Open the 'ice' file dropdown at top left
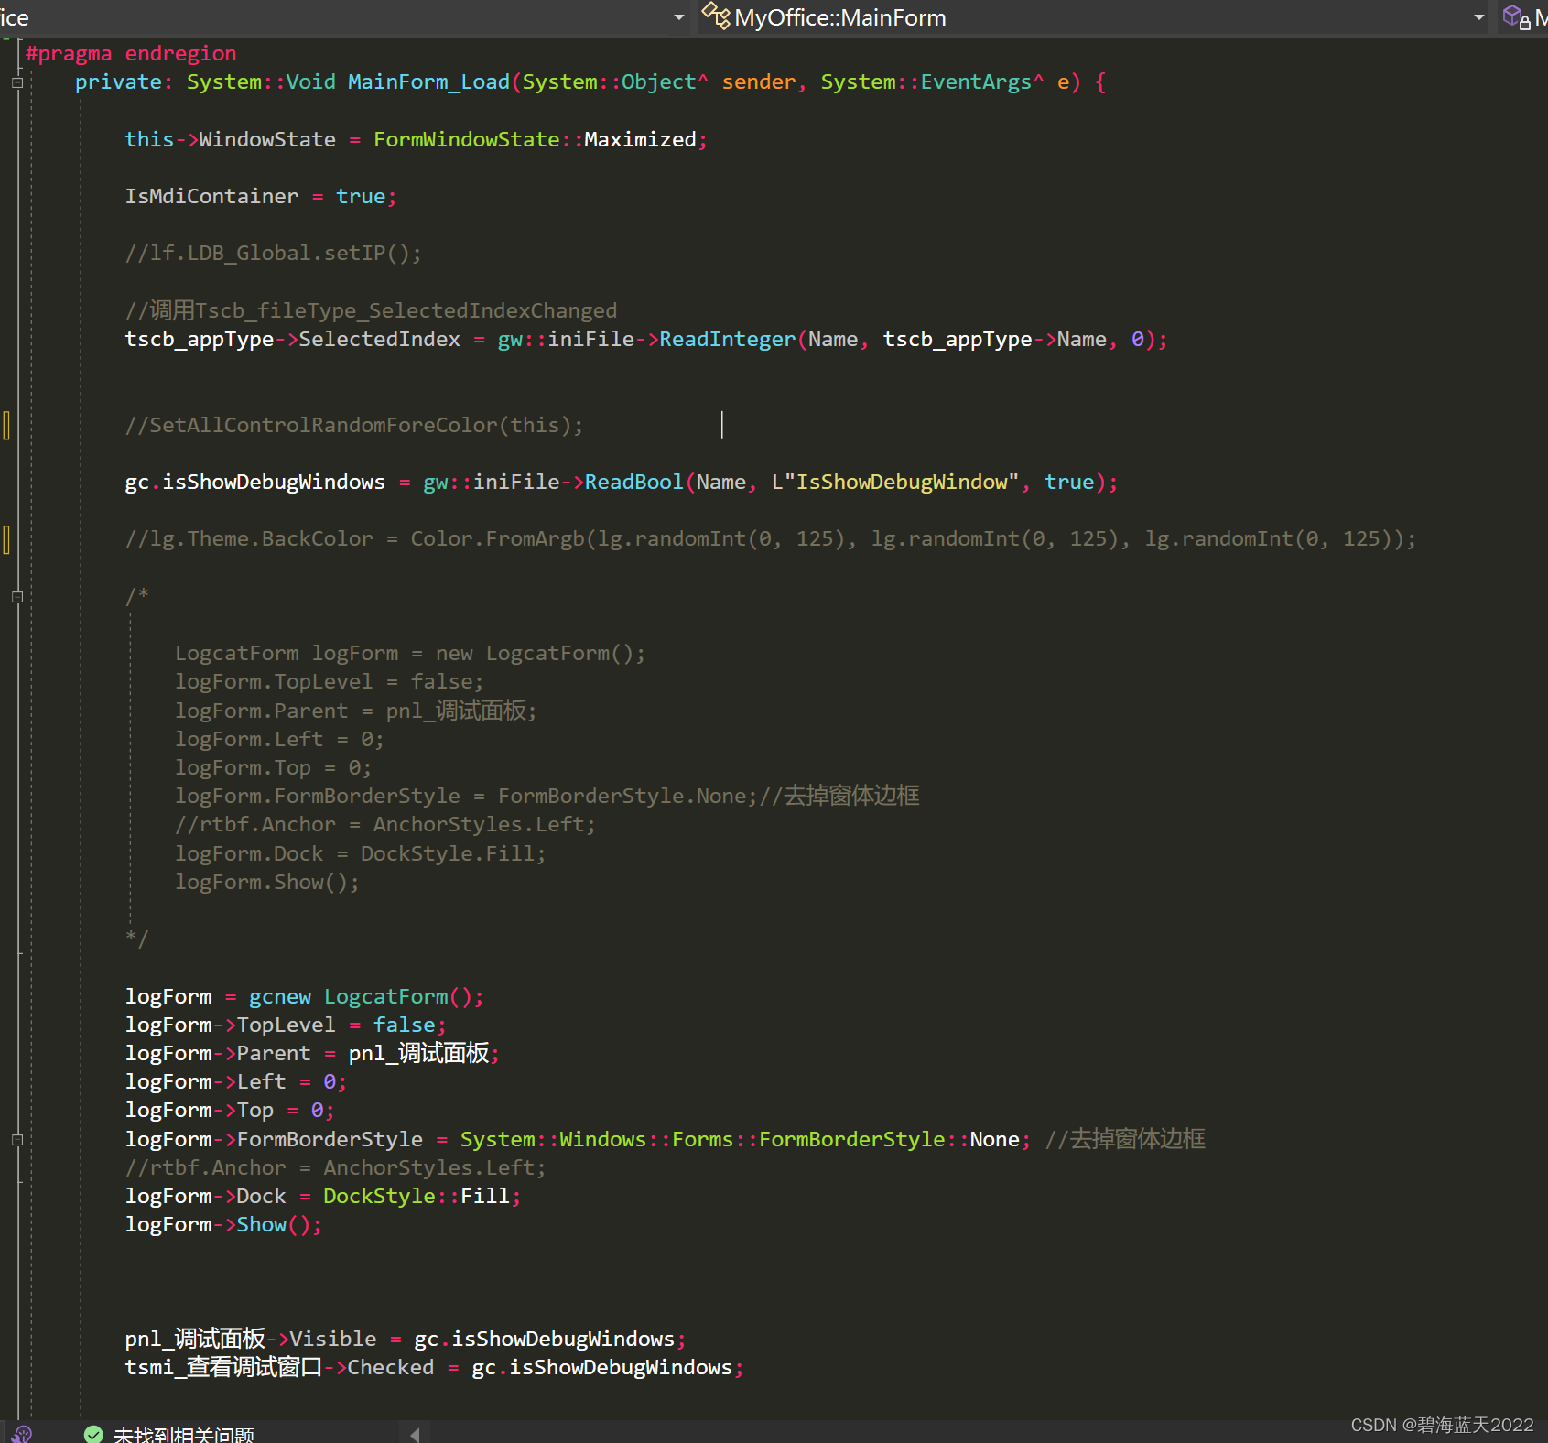Viewport: 1548px width, 1443px height. [678, 16]
